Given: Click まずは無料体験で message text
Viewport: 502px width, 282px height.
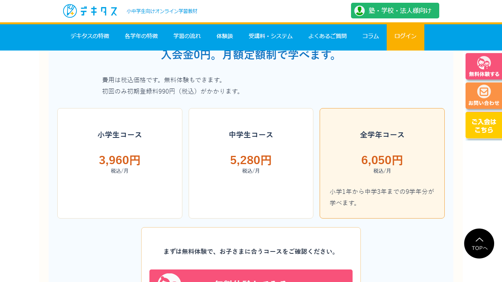Looking at the screenshot, I should tap(251, 251).
